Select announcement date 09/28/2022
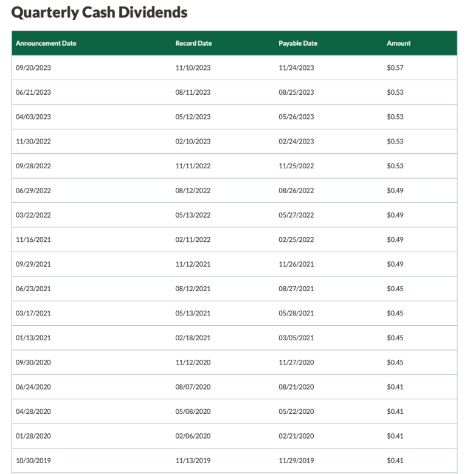This screenshot has width=470, height=474. pos(33,166)
